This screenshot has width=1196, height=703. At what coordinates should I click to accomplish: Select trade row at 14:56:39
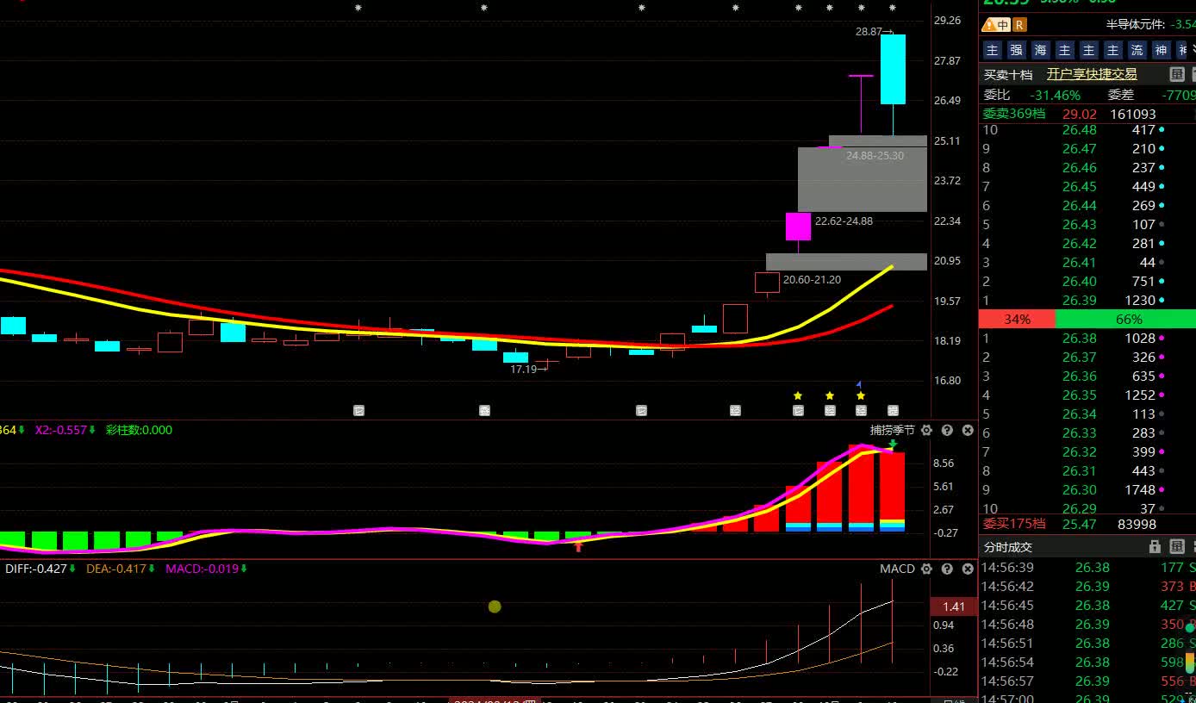1087,567
